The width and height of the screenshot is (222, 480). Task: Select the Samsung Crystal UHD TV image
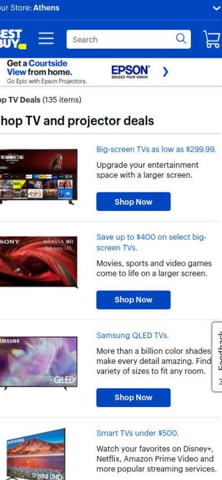(36, 454)
